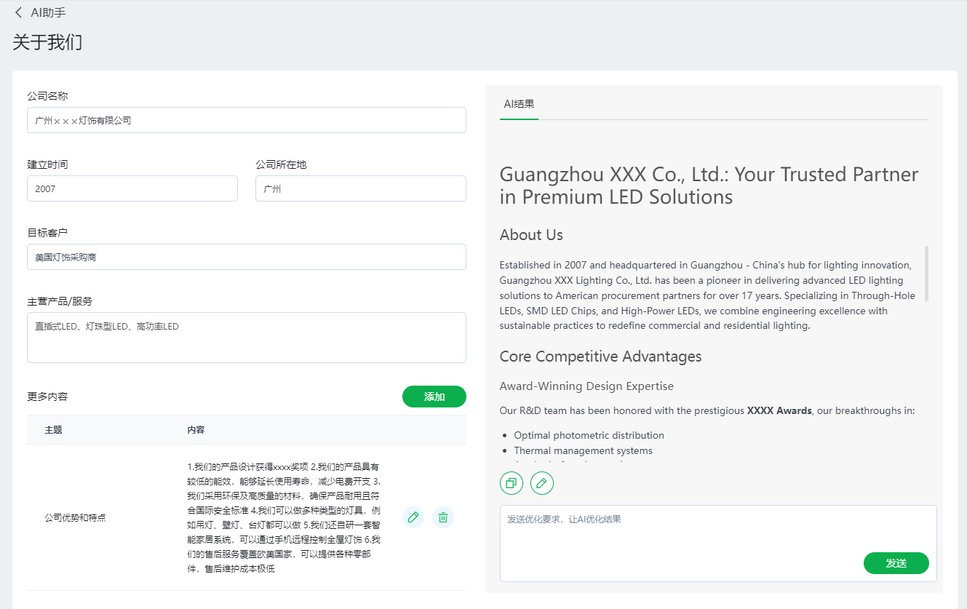Screen dimensions: 967x609
Task: Click the About Us heading
Action: click(531, 235)
